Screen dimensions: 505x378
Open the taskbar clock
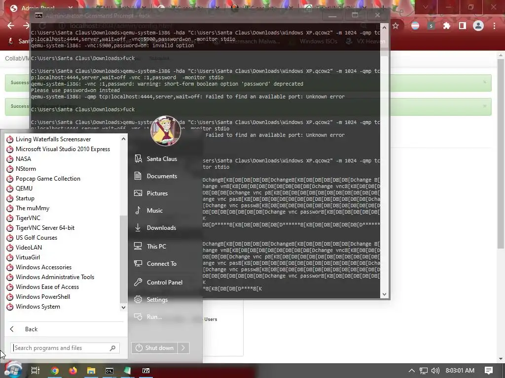(x=460, y=371)
